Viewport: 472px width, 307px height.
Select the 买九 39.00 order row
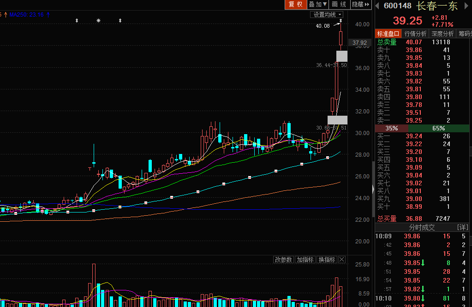pyautogui.click(x=422, y=199)
